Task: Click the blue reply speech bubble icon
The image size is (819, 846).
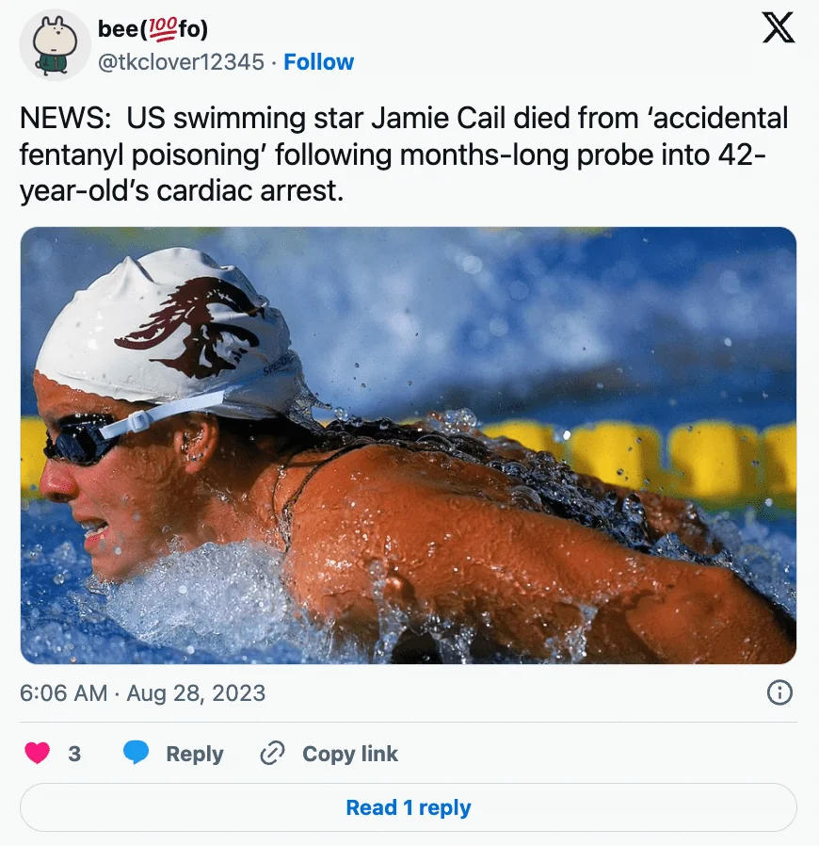Action: point(136,754)
